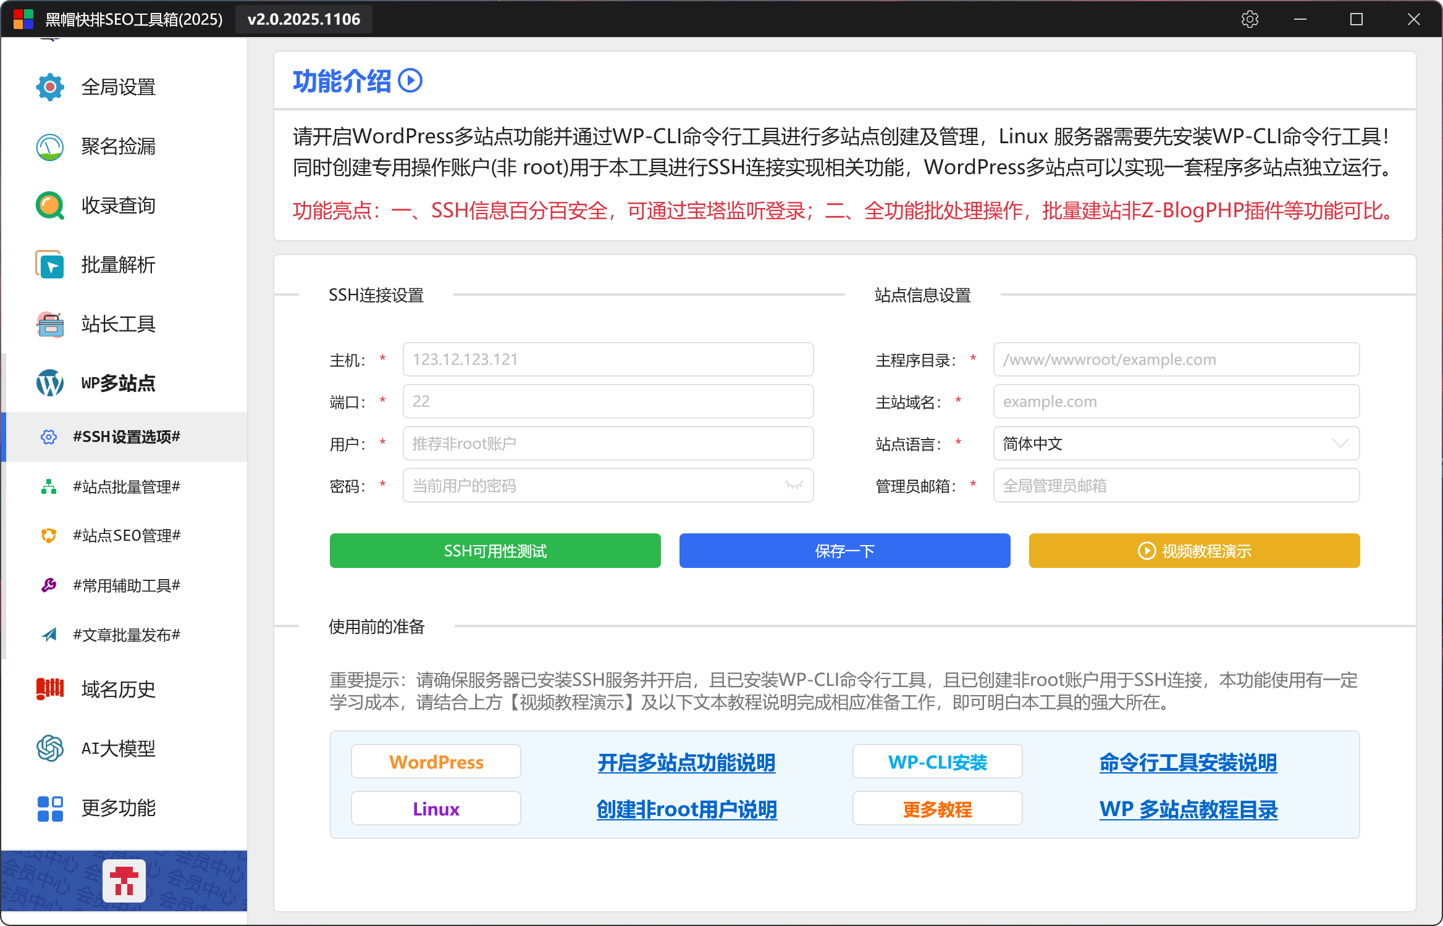Click the 域名历史 red barcode icon
This screenshot has width=1443, height=926.
49,688
